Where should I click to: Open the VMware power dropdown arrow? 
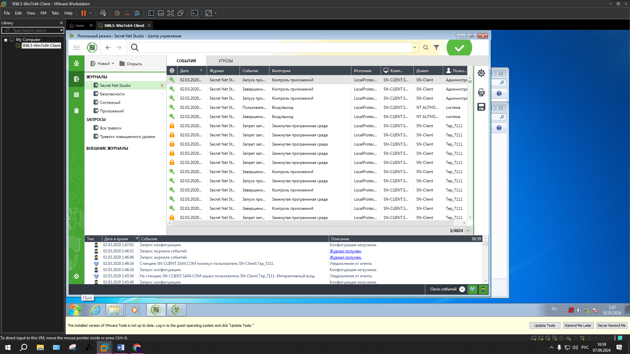91,13
